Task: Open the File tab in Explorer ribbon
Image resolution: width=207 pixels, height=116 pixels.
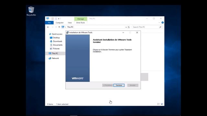Action: [49, 23]
